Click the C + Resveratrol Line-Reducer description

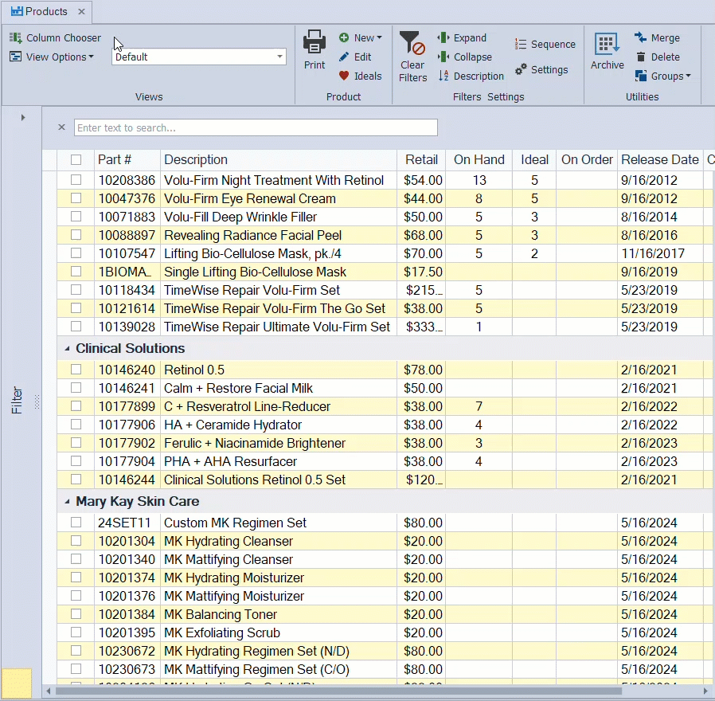pyautogui.click(x=247, y=406)
